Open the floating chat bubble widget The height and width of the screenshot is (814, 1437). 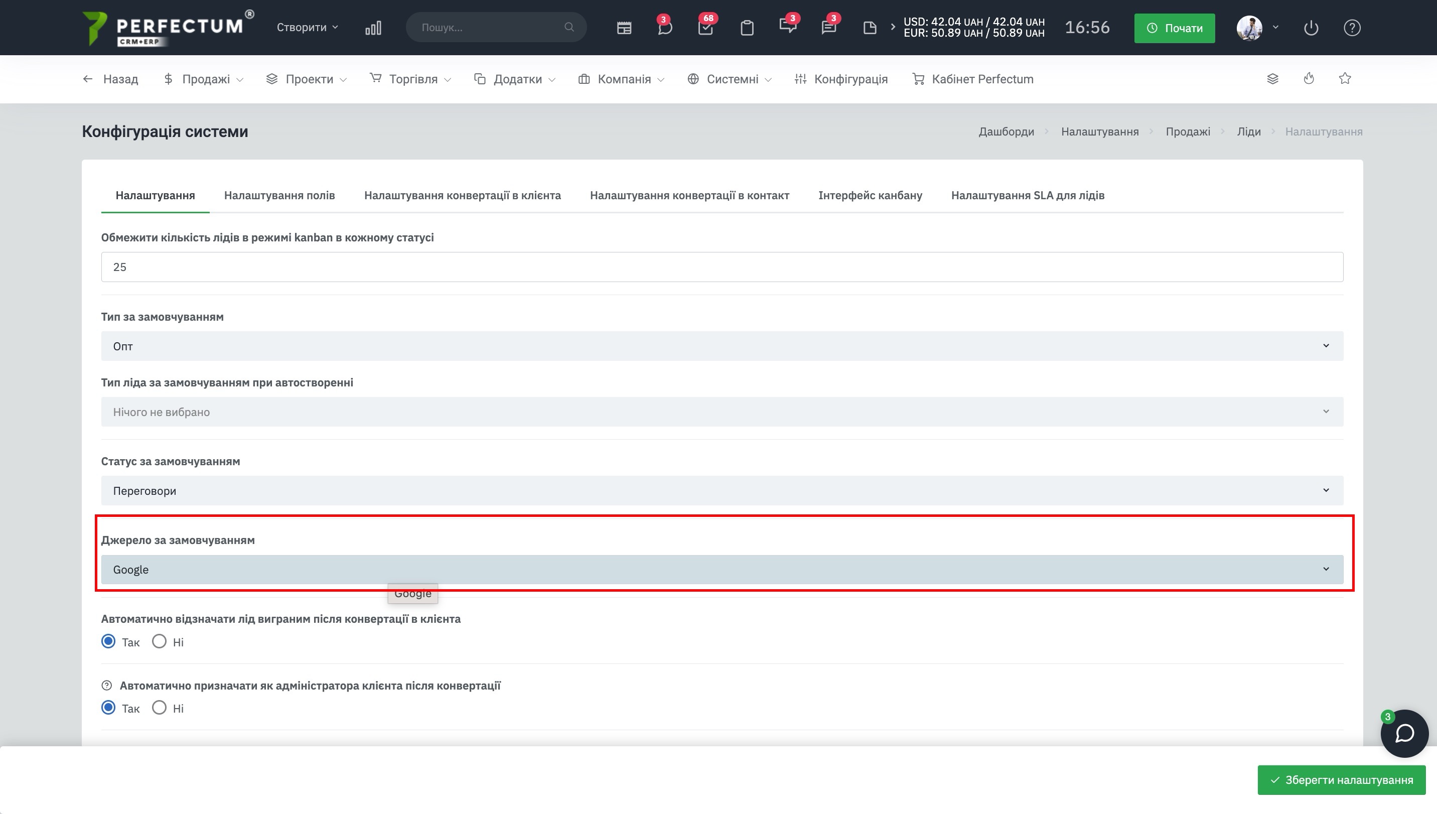(1404, 734)
